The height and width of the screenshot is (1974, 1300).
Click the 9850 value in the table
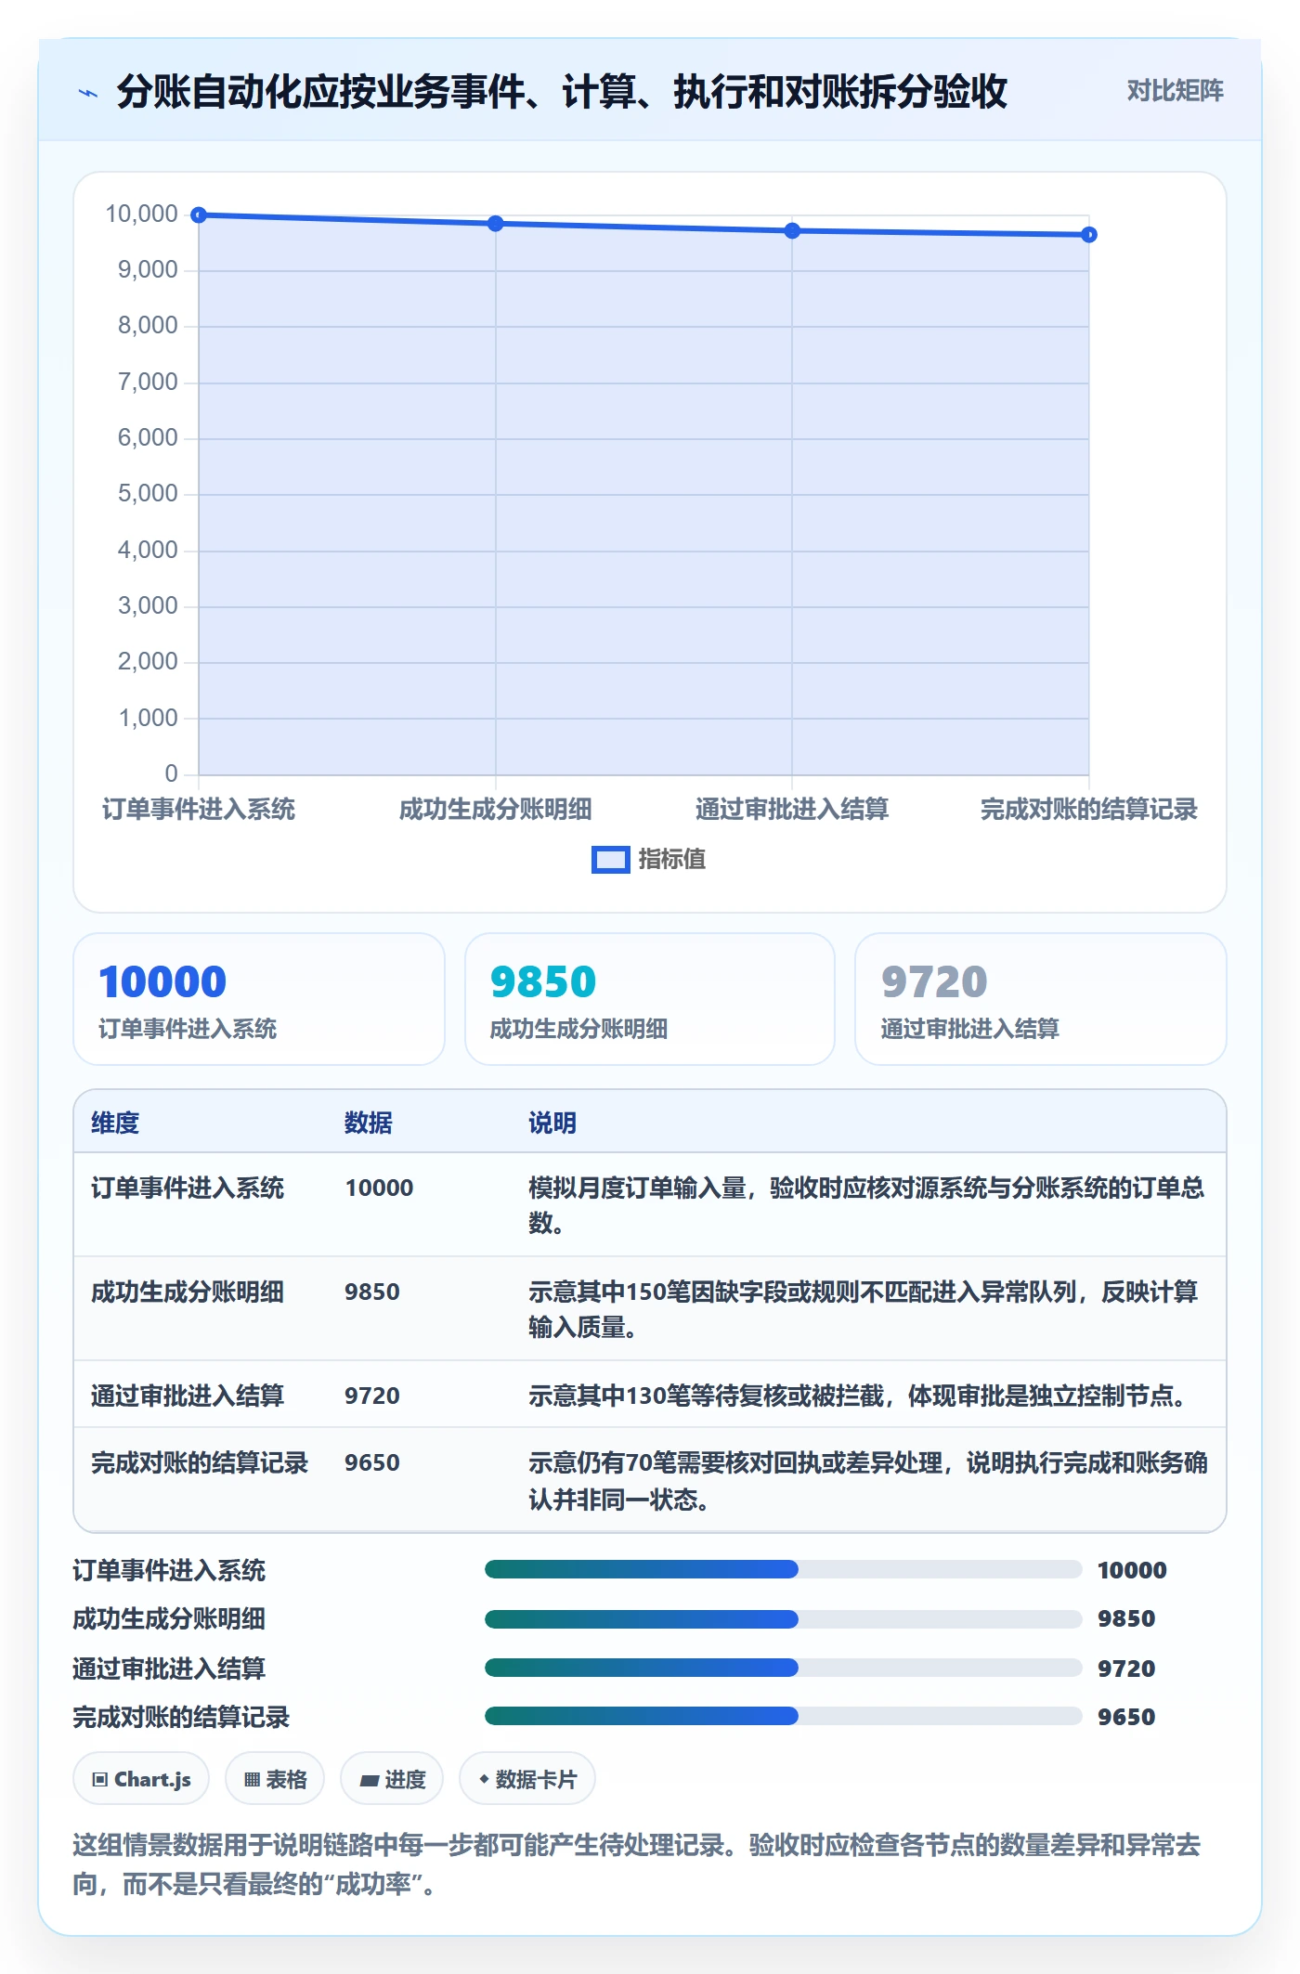click(x=372, y=1292)
